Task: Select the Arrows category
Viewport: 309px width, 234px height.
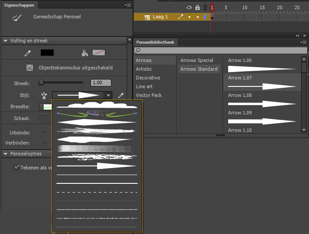Action: pos(155,60)
